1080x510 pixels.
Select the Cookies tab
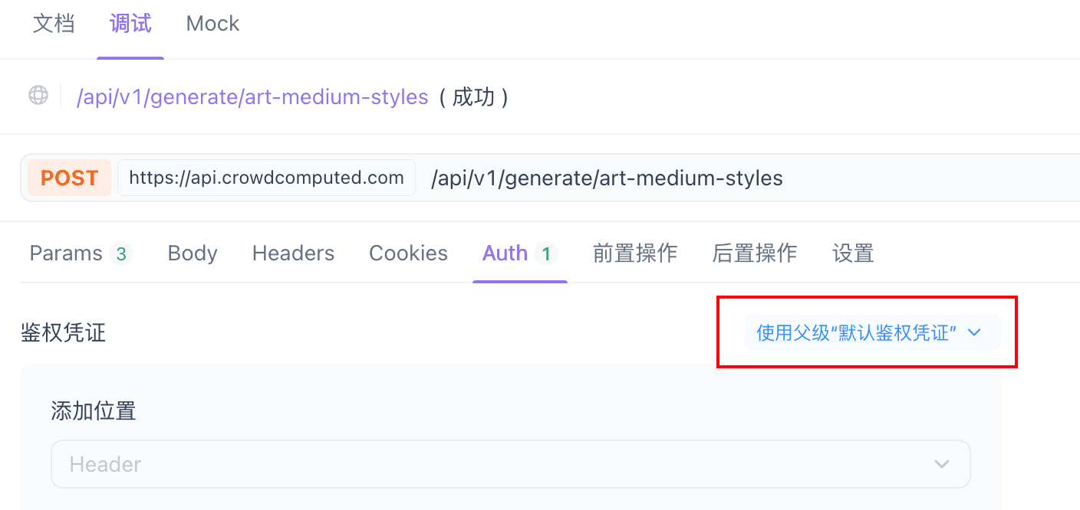pyautogui.click(x=408, y=253)
